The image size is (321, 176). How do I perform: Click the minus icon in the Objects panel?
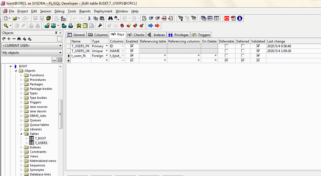click(14, 39)
